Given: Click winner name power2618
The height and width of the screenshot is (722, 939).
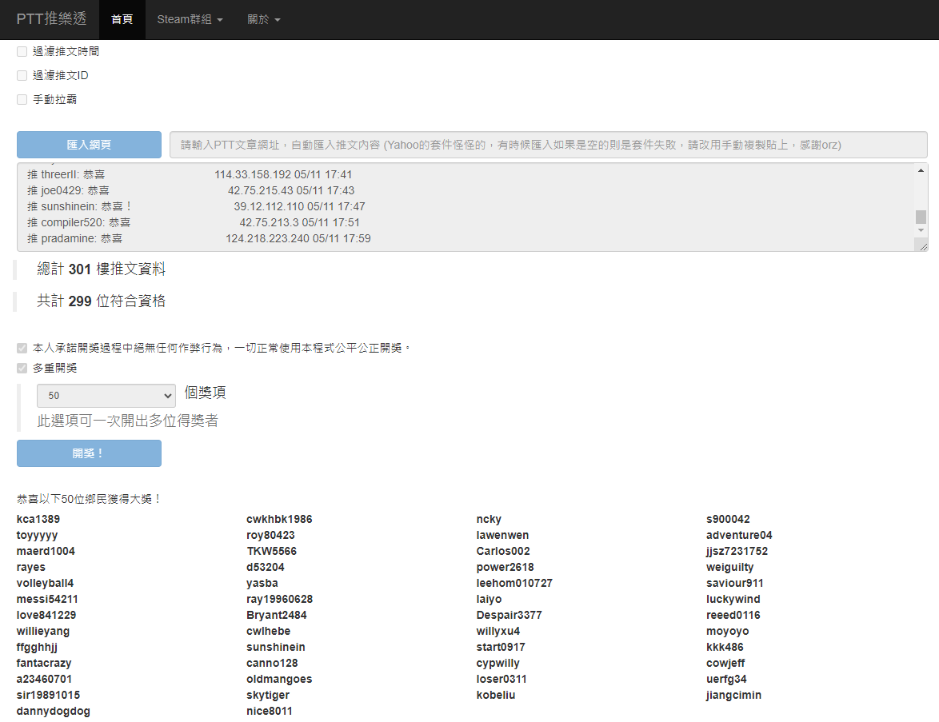Looking at the screenshot, I should [x=505, y=567].
